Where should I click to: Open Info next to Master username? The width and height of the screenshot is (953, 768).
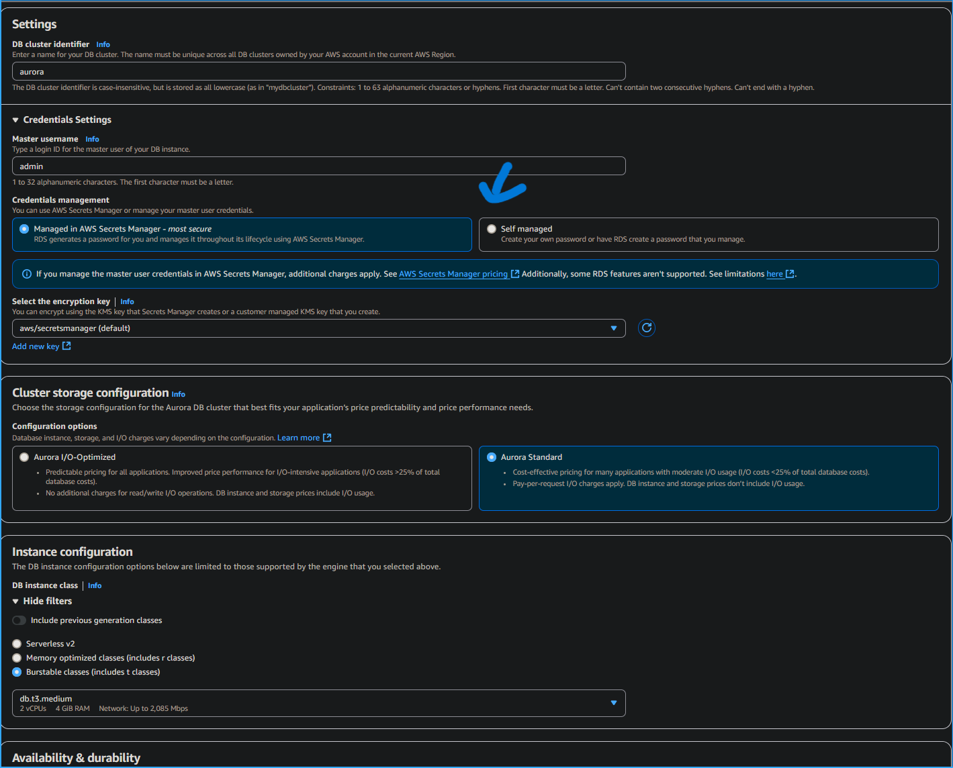(x=92, y=139)
